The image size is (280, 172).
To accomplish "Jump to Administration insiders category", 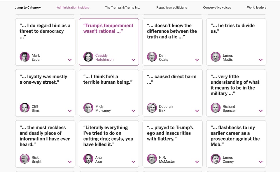I will click(73, 8).
